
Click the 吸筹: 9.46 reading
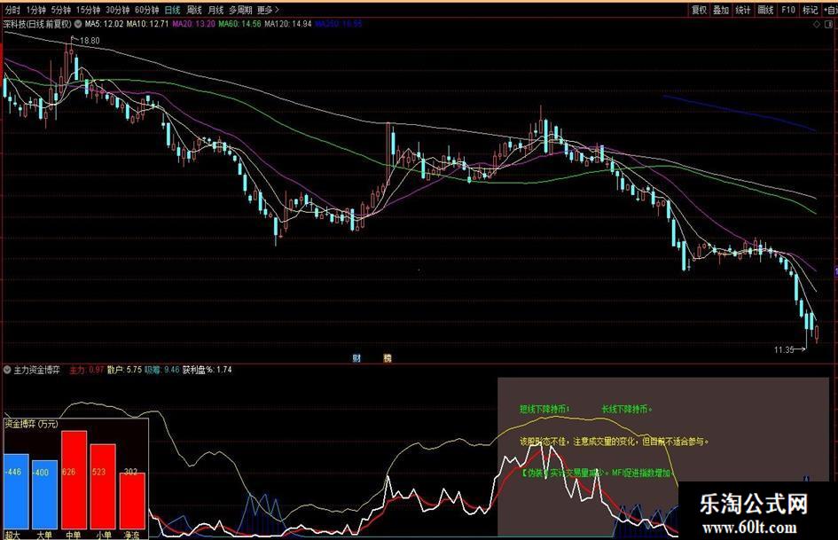point(162,370)
